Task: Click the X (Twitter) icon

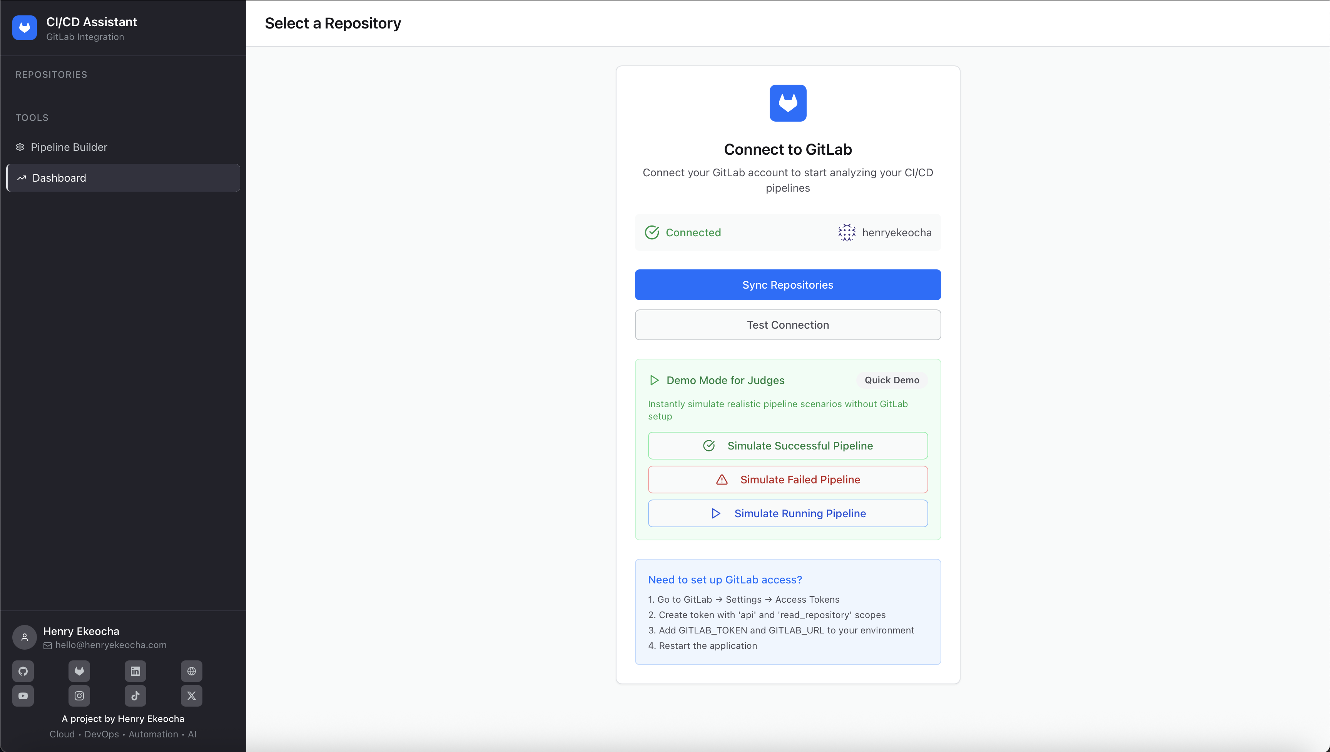Action: click(x=192, y=696)
